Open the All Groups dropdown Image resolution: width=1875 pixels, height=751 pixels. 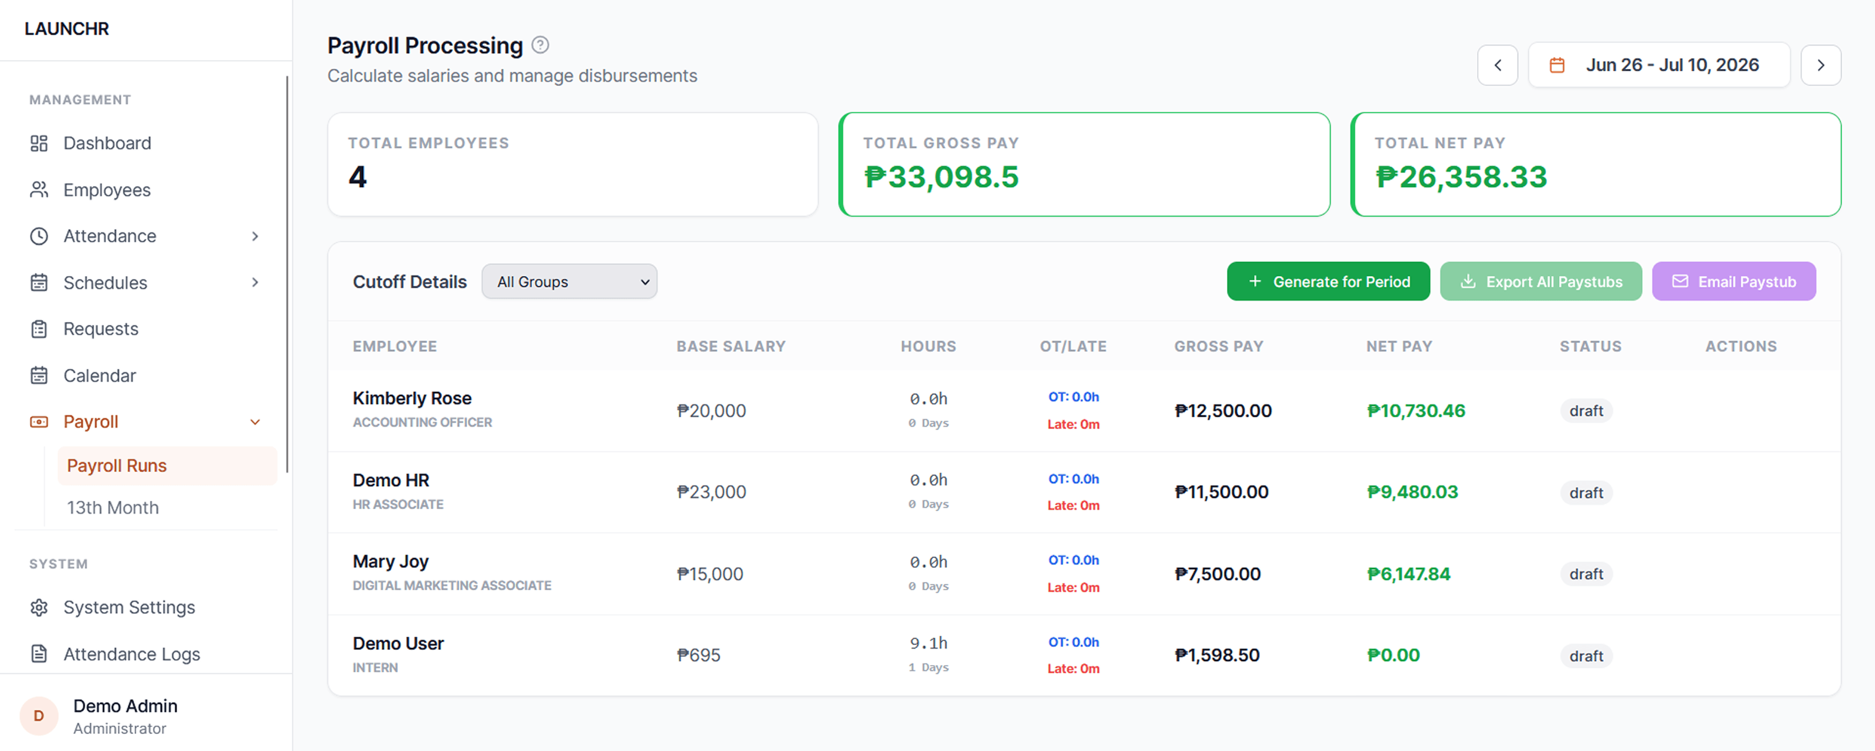[x=569, y=281]
